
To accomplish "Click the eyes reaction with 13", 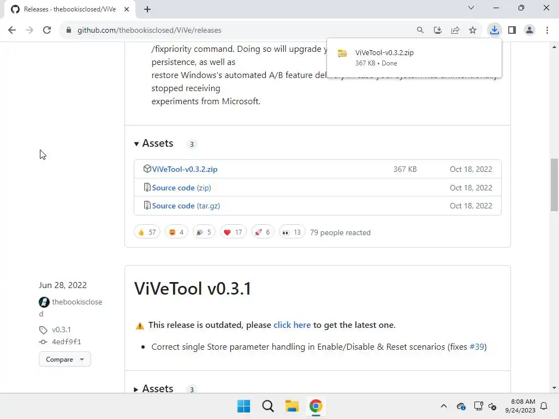I will point(292,232).
